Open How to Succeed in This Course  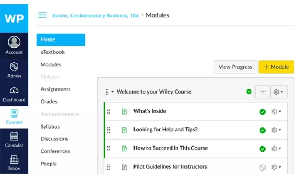tap(171, 148)
